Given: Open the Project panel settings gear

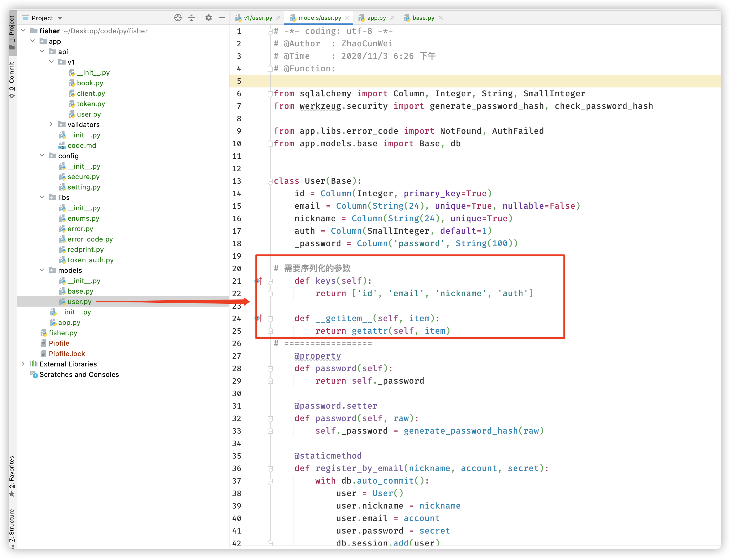Looking at the screenshot, I should pos(208,18).
